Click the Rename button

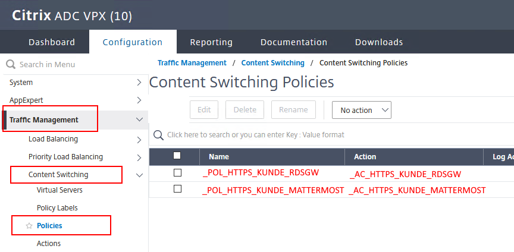(x=293, y=110)
